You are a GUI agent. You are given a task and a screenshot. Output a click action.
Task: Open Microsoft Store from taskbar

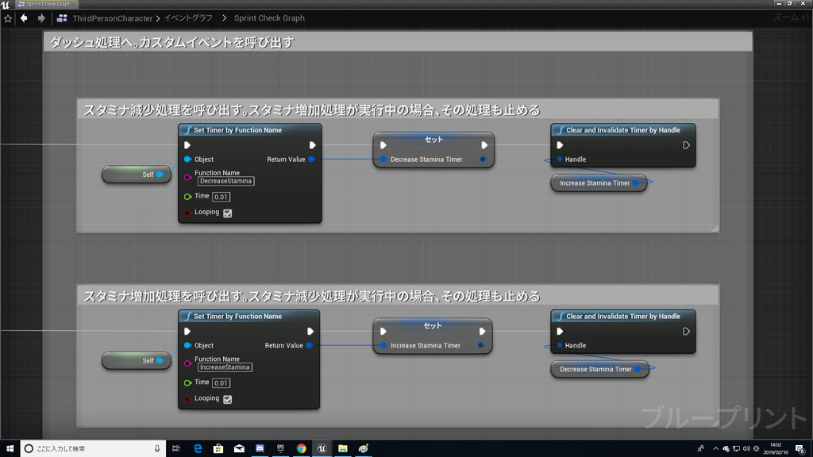point(218,448)
